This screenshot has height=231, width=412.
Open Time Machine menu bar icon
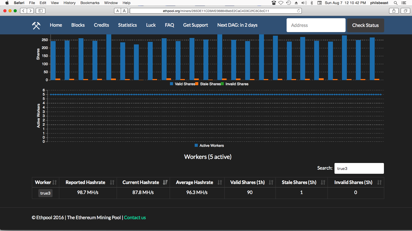coord(289,3)
